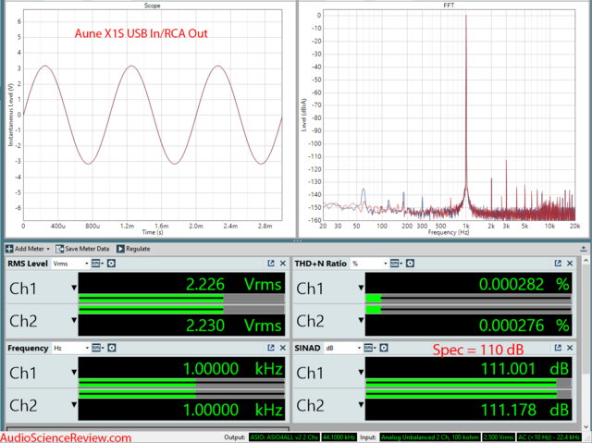The image size is (592, 443).
Task: Expand Ch2 arrow in RMS Level meter
Action: pyautogui.click(x=74, y=320)
